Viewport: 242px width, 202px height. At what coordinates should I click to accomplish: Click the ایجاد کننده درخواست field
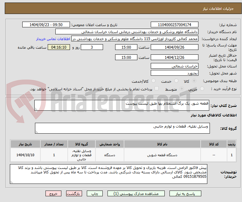click(x=135, y=39)
